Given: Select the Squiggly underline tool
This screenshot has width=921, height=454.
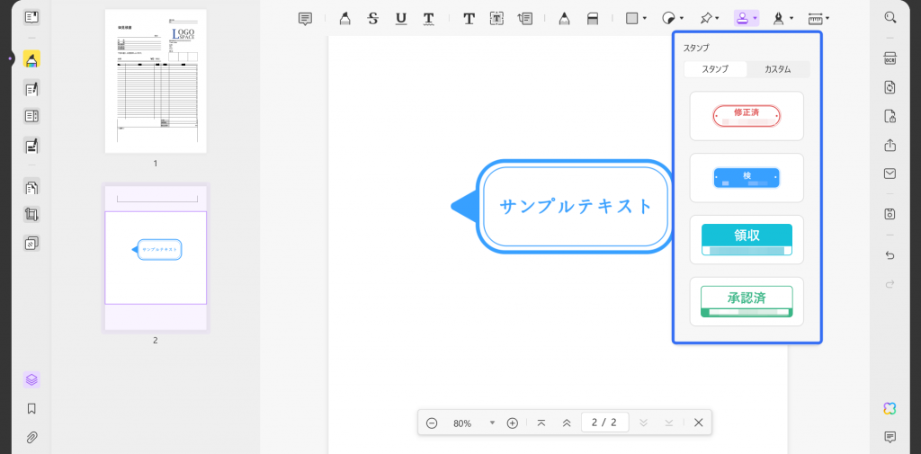Looking at the screenshot, I should [429, 19].
